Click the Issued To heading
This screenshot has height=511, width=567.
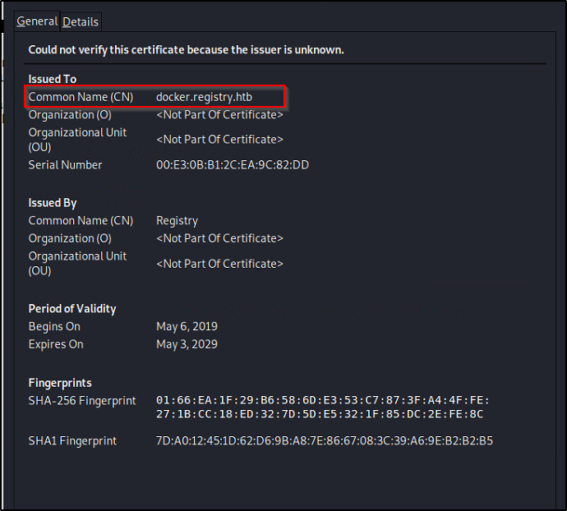(x=53, y=79)
